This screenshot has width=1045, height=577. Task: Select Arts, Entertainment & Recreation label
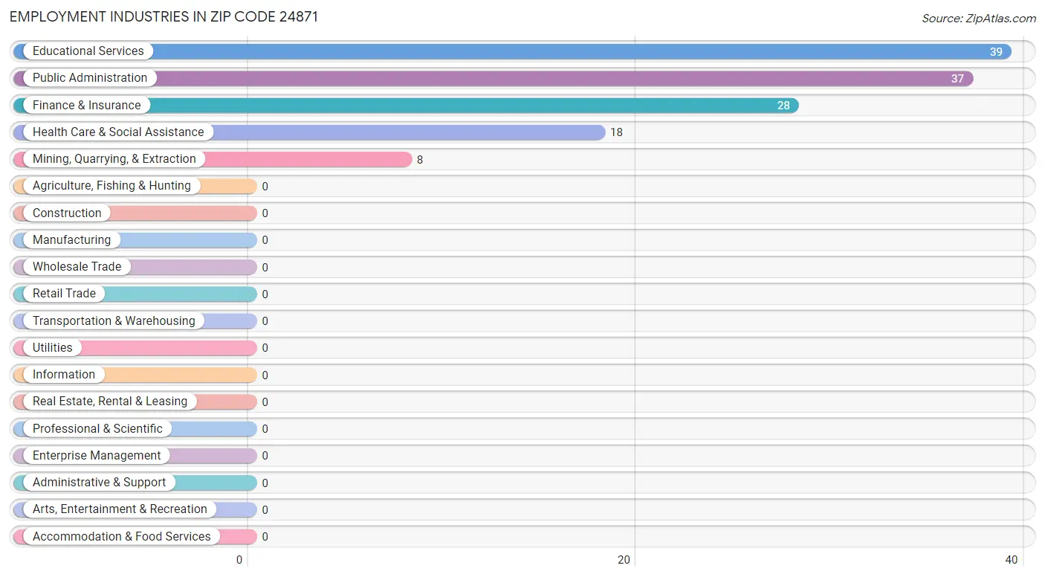[x=120, y=509]
